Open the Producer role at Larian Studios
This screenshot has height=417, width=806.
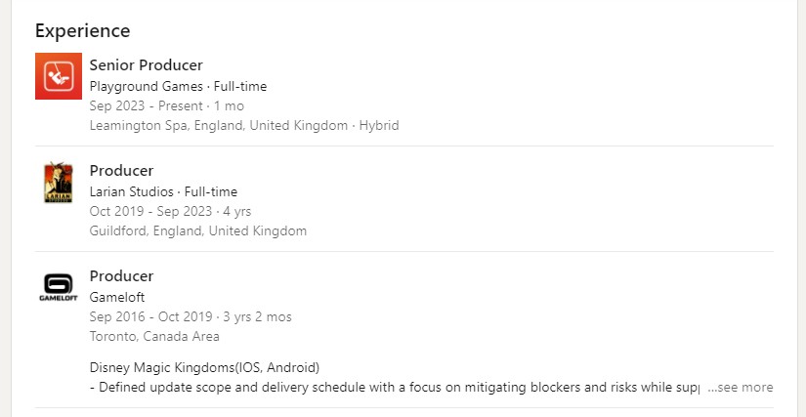click(x=121, y=171)
